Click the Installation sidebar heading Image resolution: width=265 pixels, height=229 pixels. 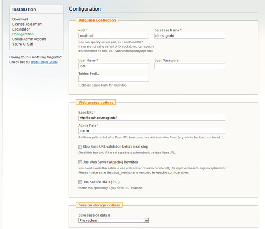tap(24, 9)
